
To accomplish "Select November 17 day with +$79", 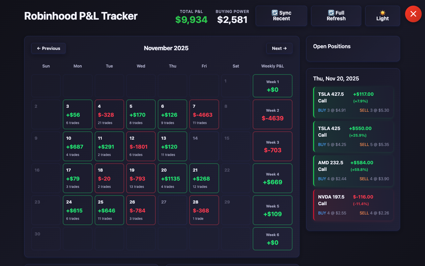I will pos(78,178).
